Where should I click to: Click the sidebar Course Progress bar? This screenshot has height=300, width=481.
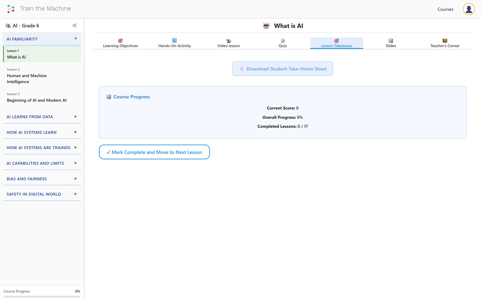pyautogui.click(x=42, y=297)
